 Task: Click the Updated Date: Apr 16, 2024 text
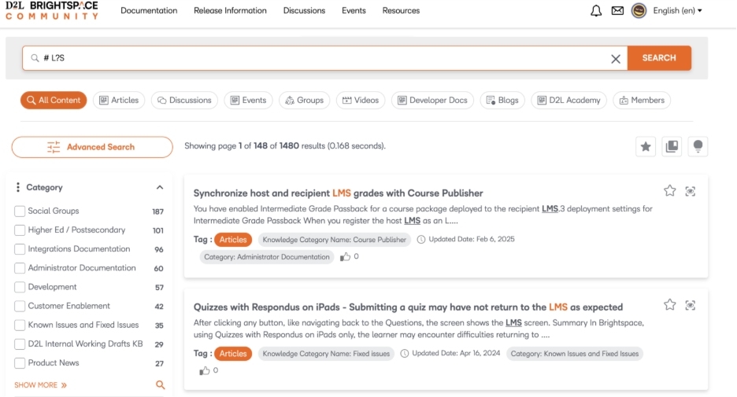click(x=456, y=353)
